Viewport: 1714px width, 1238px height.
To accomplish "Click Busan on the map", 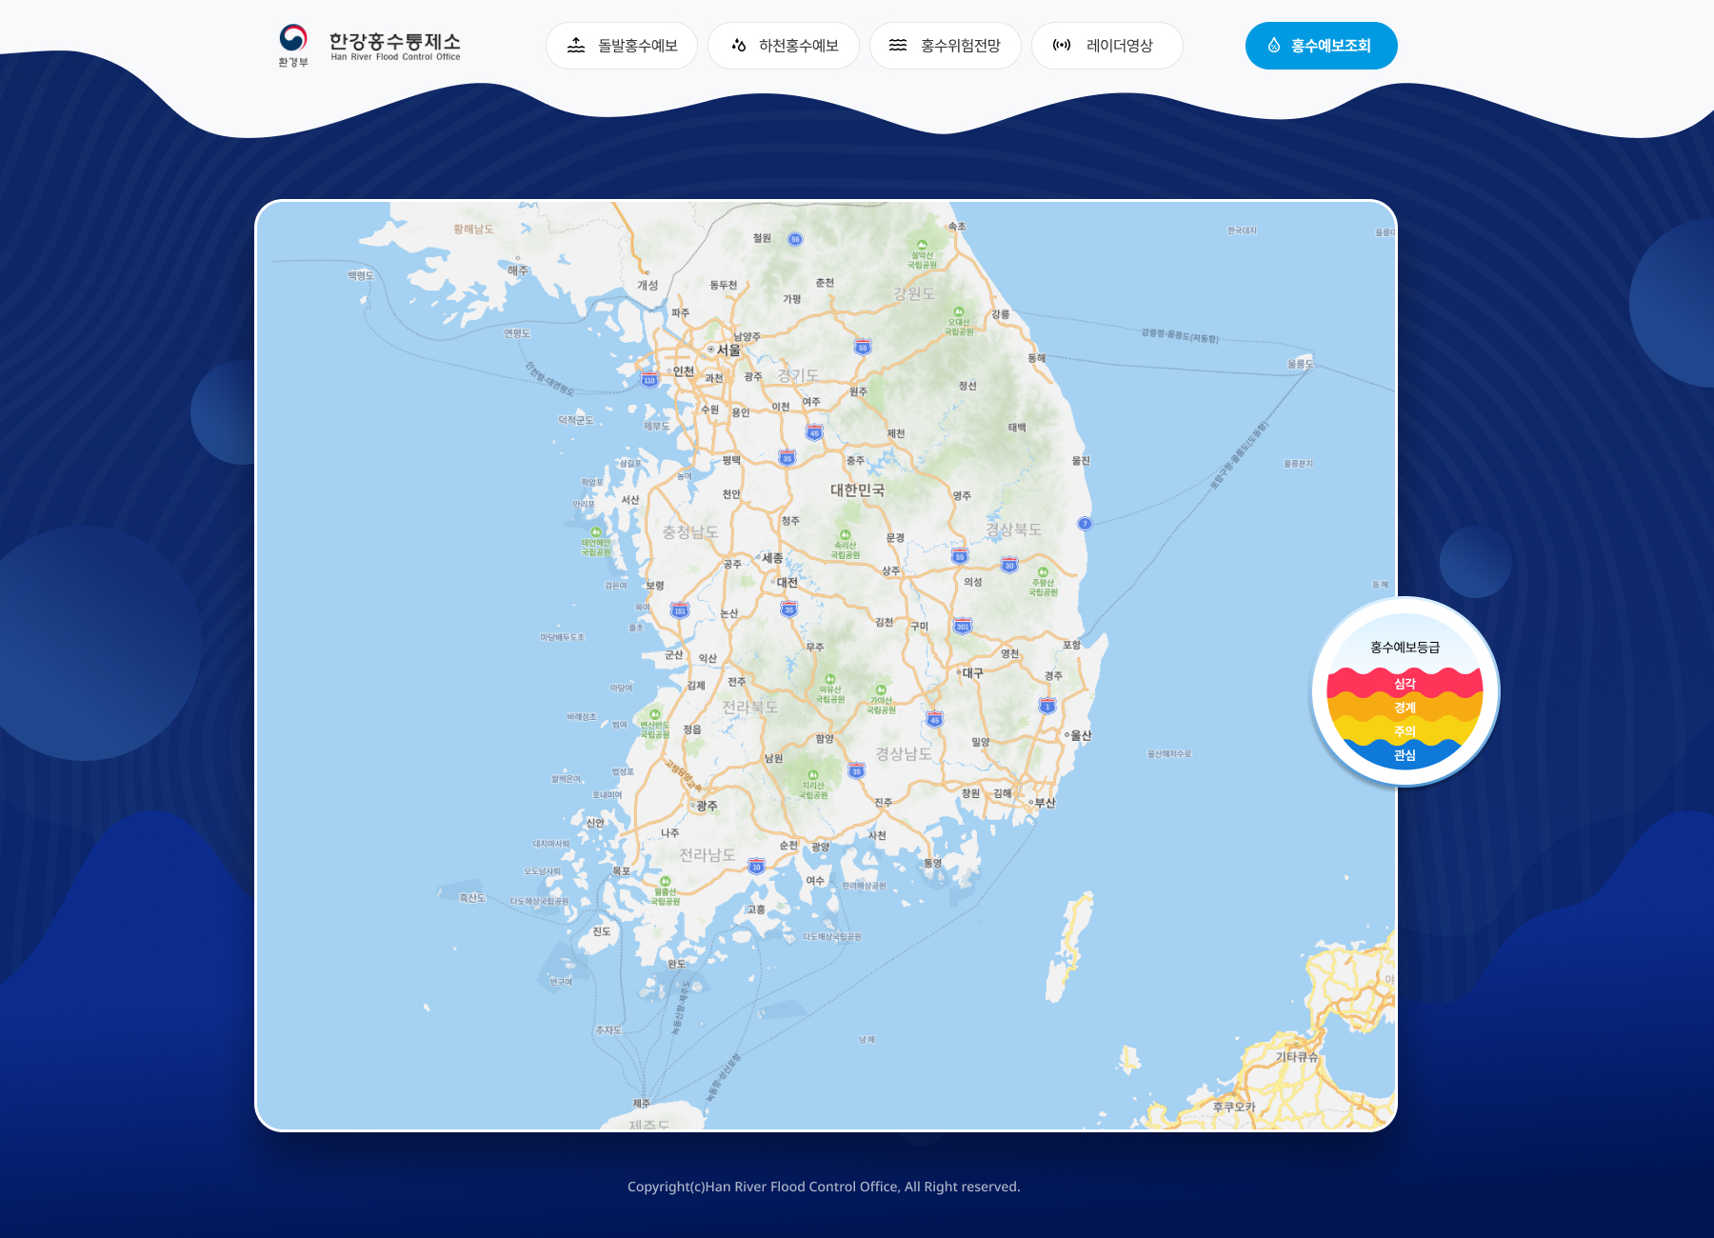I will [x=1042, y=803].
